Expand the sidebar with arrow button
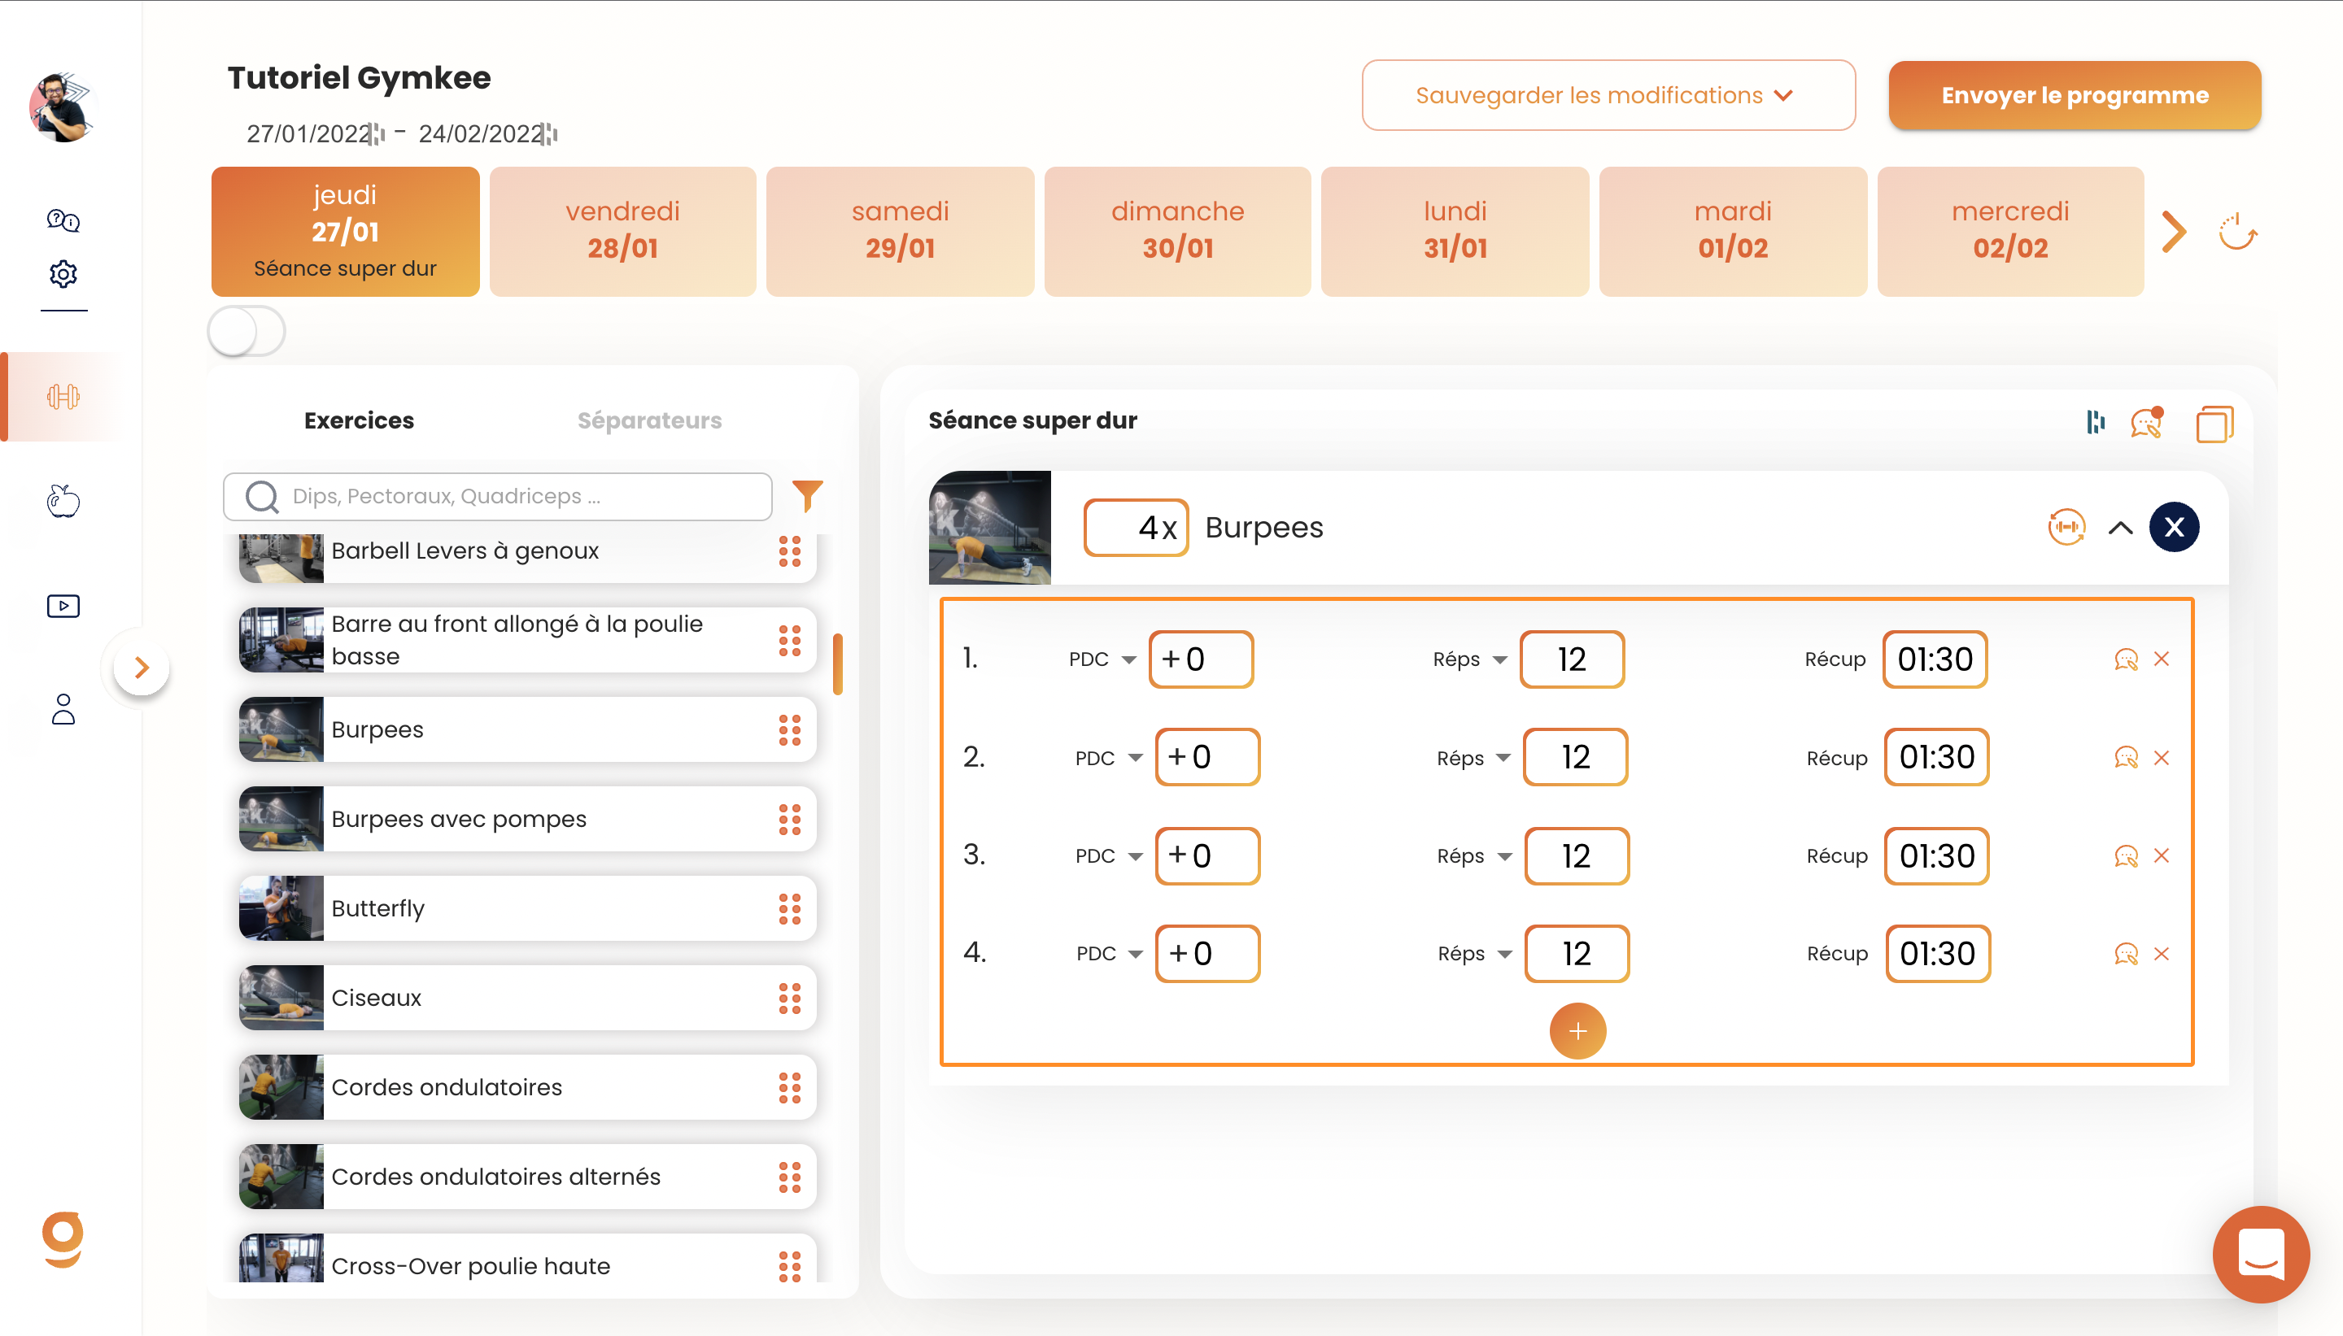This screenshot has height=1336, width=2343. 142,667
